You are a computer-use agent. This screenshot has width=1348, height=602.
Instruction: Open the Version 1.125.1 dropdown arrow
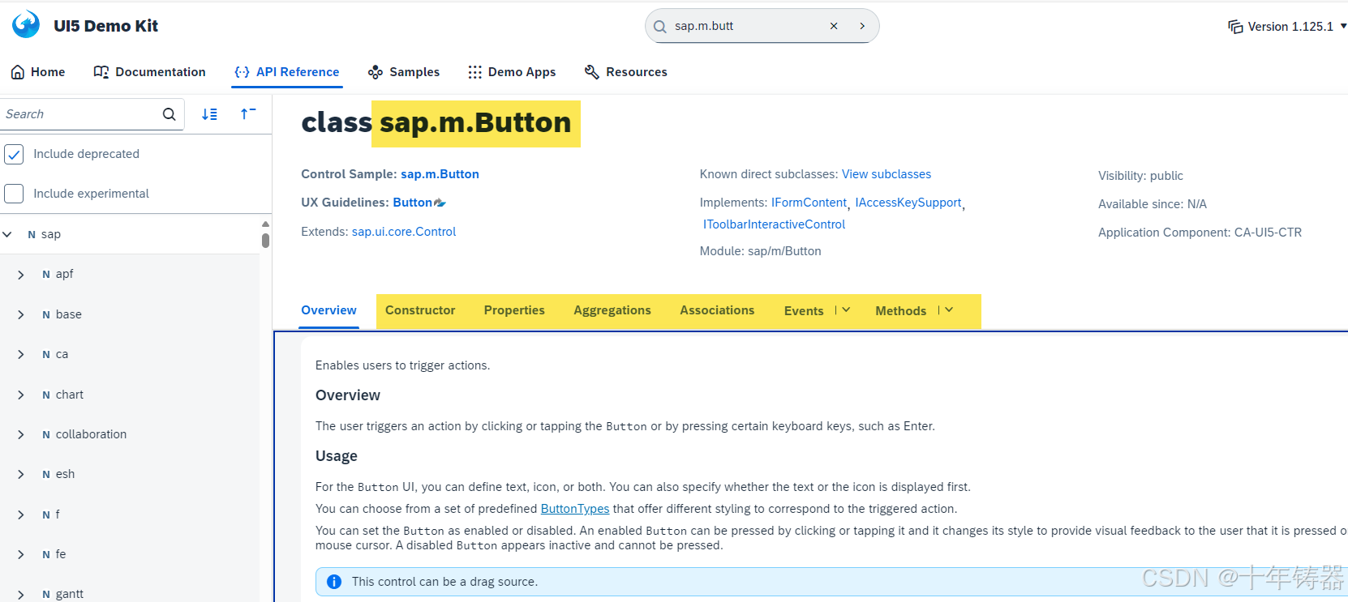point(1343,26)
